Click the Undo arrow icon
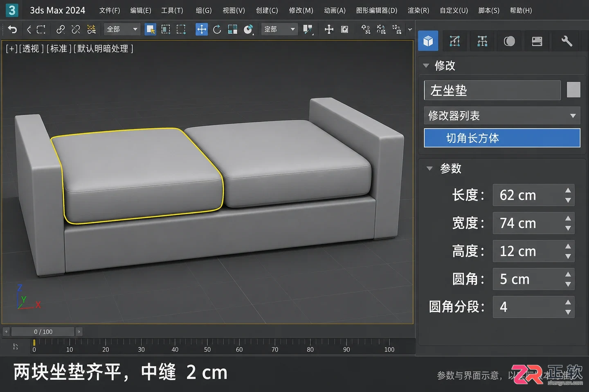The height and width of the screenshot is (392, 589). [12, 29]
